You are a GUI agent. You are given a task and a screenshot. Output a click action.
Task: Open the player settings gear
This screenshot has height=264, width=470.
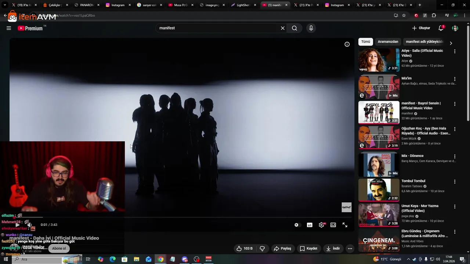tap(321, 225)
